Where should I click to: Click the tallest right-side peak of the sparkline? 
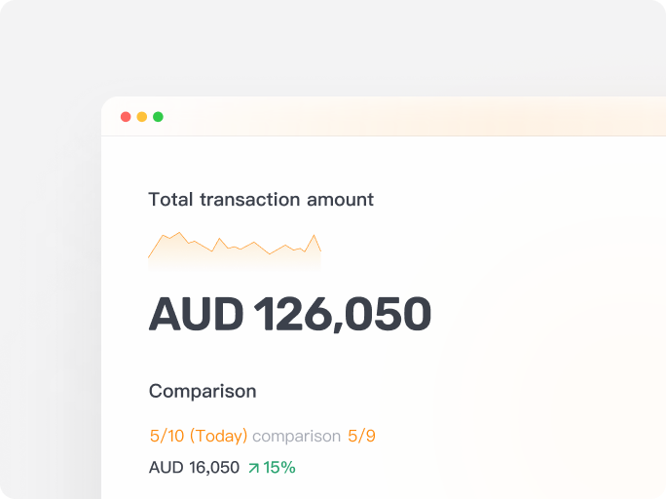point(314,236)
